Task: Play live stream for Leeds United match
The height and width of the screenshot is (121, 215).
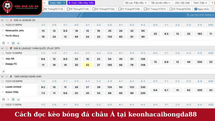Action: coord(8,99)
